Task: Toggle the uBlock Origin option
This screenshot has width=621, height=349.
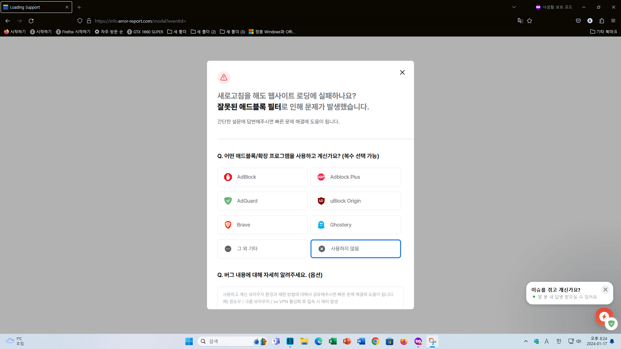Action: click(355, 201)
